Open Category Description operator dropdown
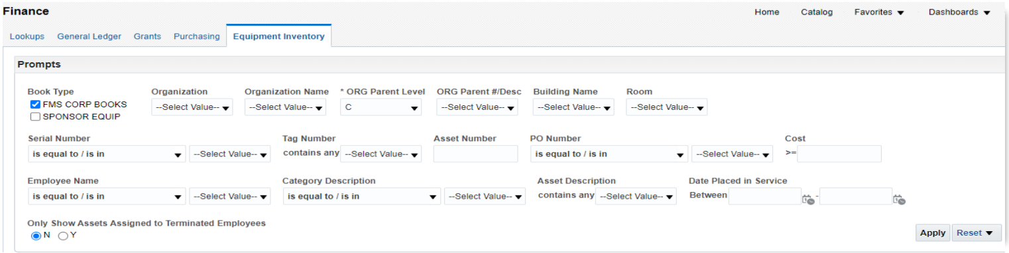 coord(361,197)
